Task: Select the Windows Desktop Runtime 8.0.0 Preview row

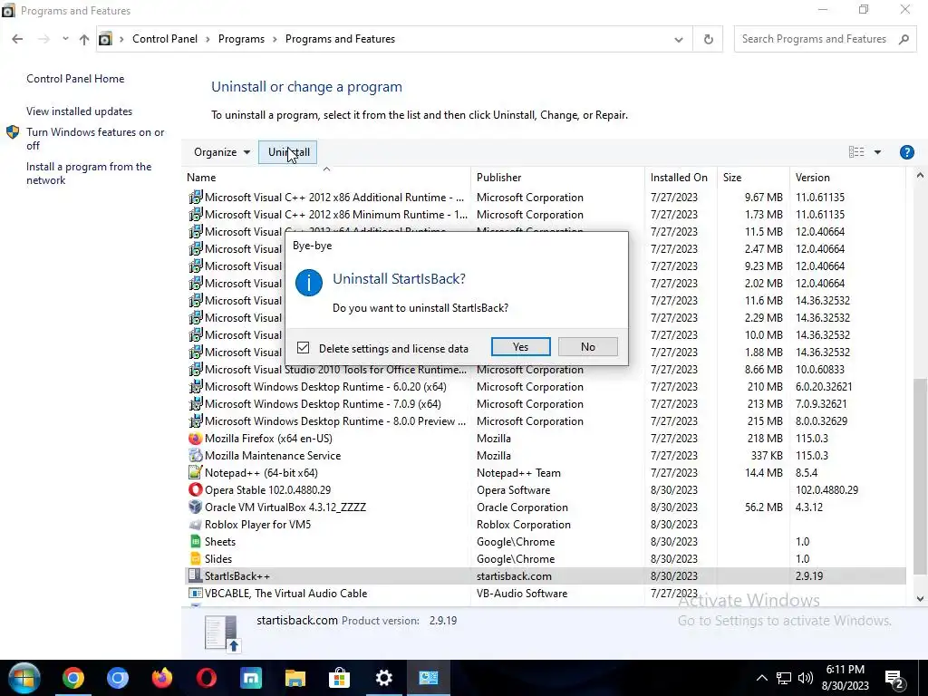Action: click(x=546, y=421)
